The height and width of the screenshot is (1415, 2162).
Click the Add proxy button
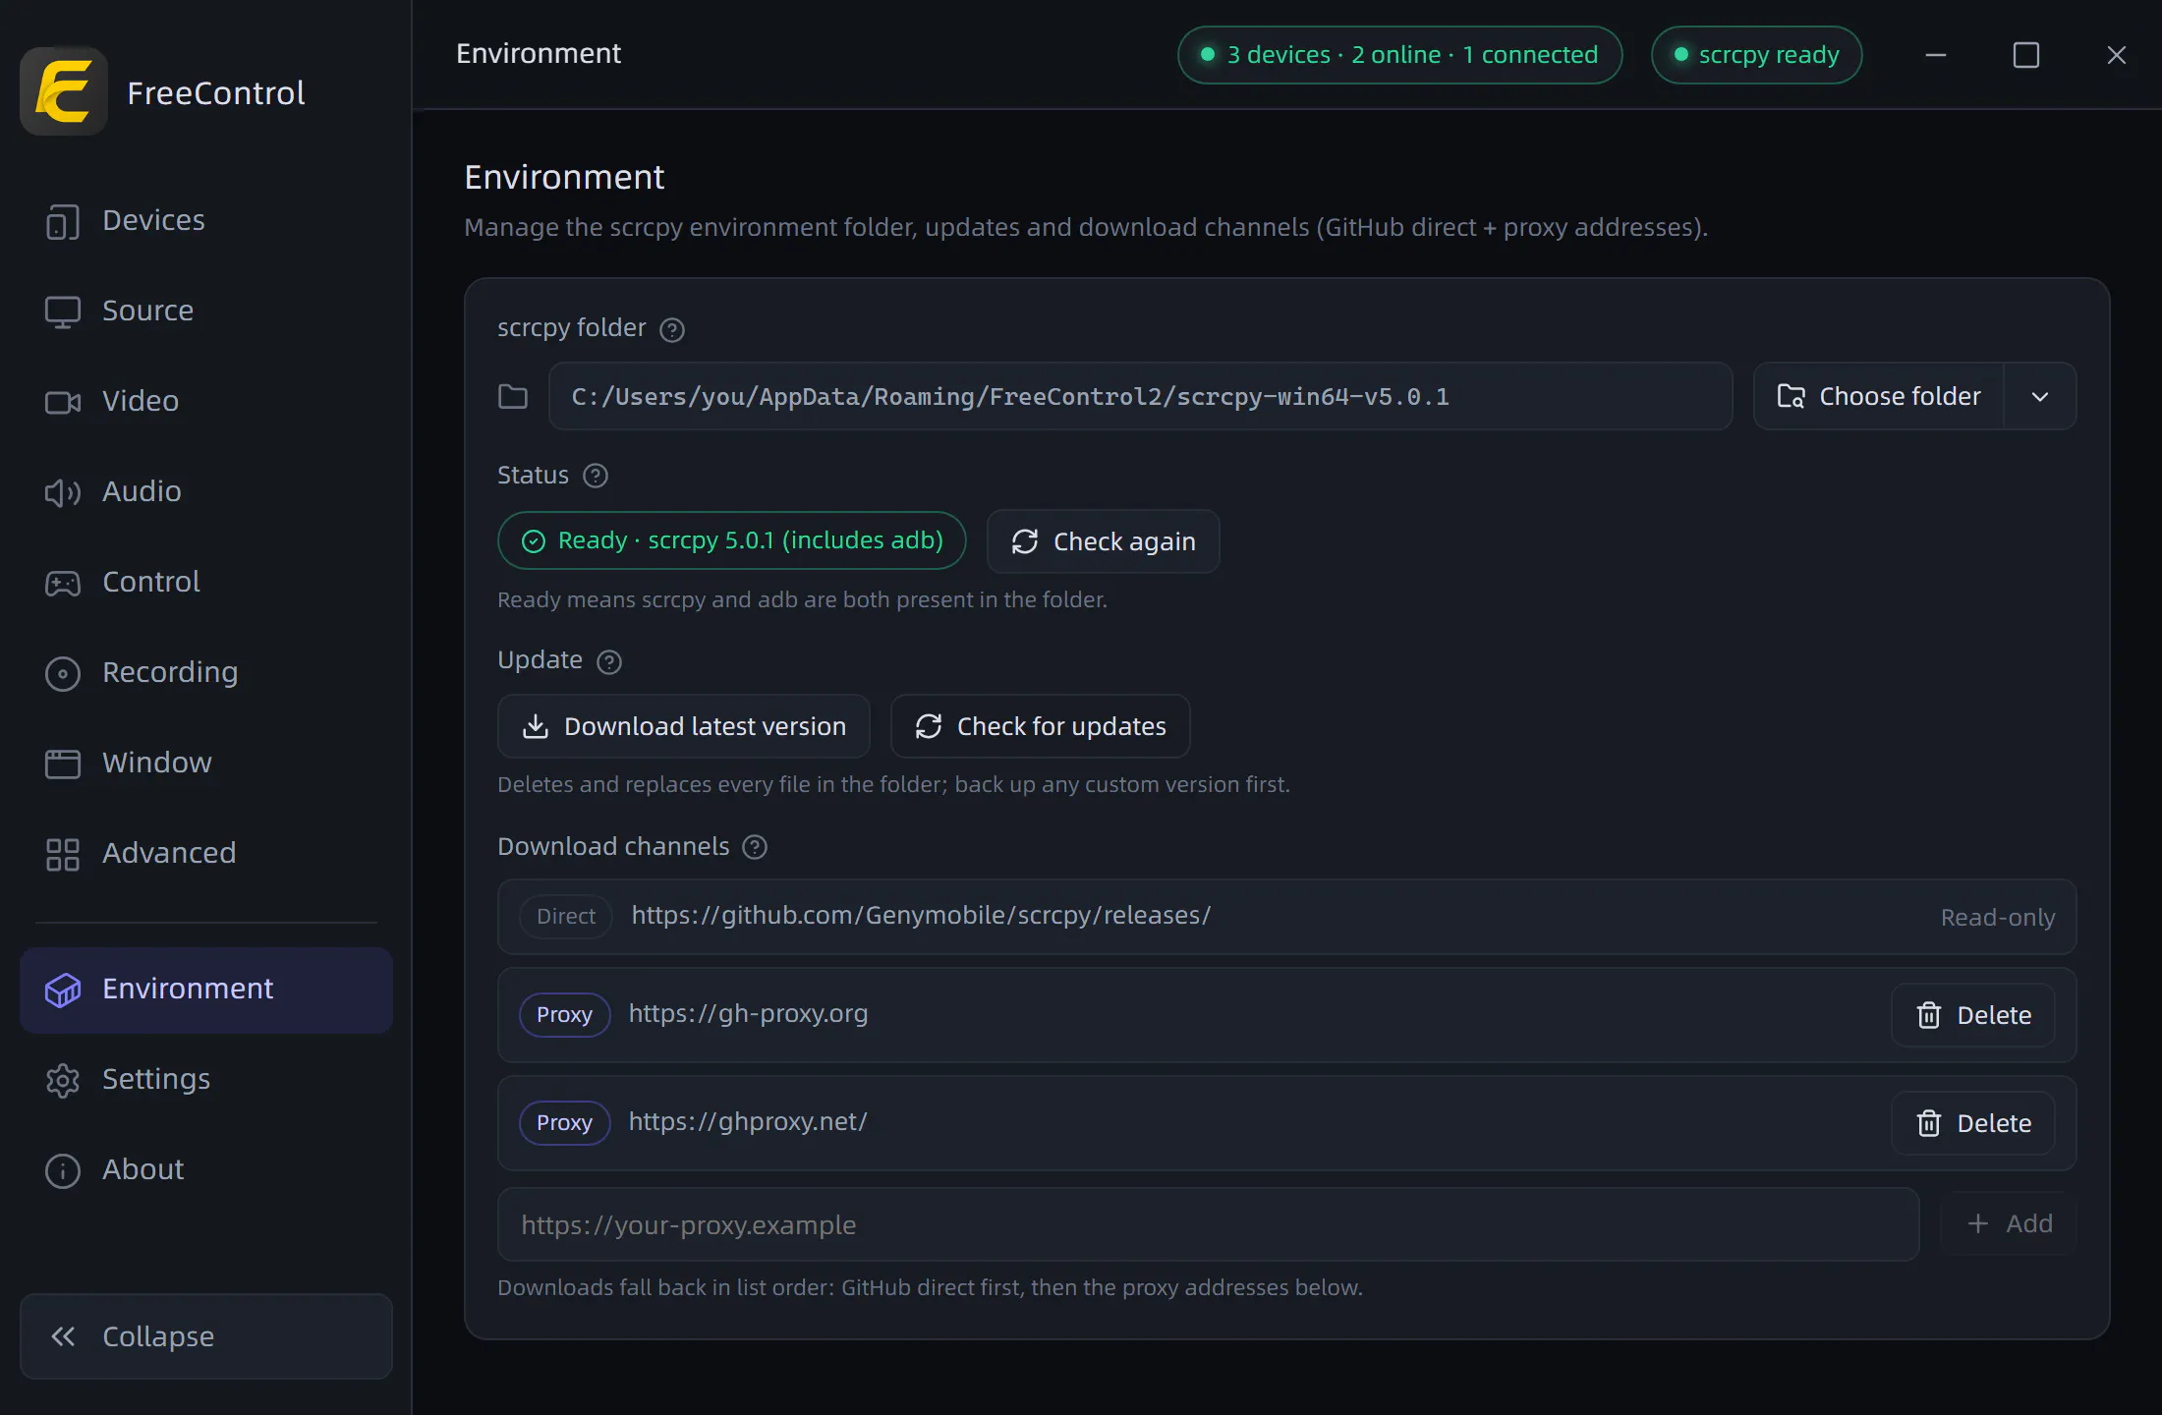[2009, 1223]
